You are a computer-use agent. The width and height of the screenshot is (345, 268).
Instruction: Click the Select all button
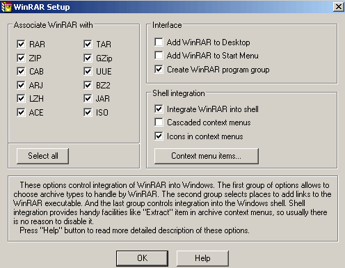point(42,156)
